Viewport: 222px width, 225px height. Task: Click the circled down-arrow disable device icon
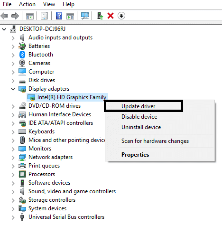click(x=121, y=16)
